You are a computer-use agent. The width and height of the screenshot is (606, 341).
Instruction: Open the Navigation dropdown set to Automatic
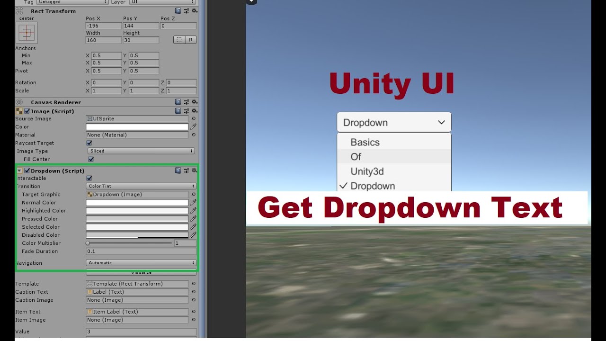[x=141, y=263]
